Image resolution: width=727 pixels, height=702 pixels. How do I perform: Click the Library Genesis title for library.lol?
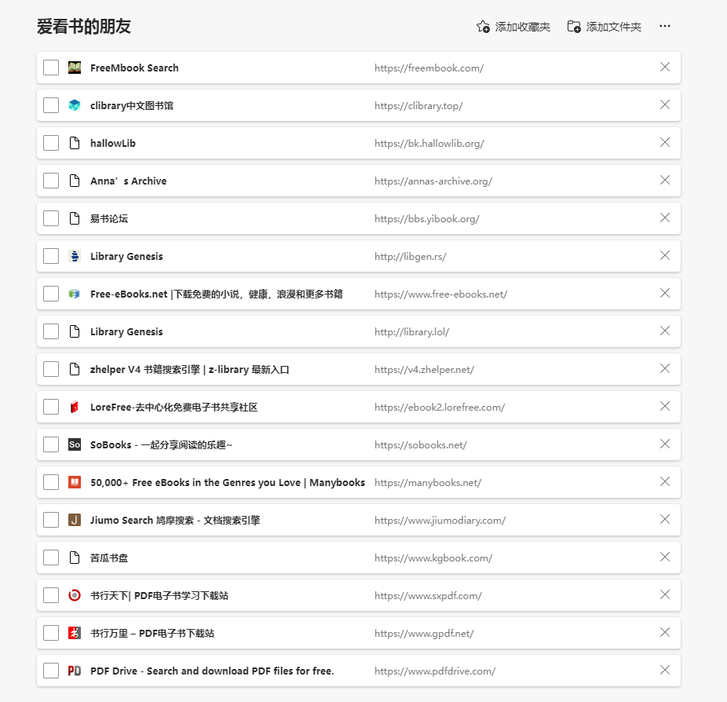coord(126,332)
